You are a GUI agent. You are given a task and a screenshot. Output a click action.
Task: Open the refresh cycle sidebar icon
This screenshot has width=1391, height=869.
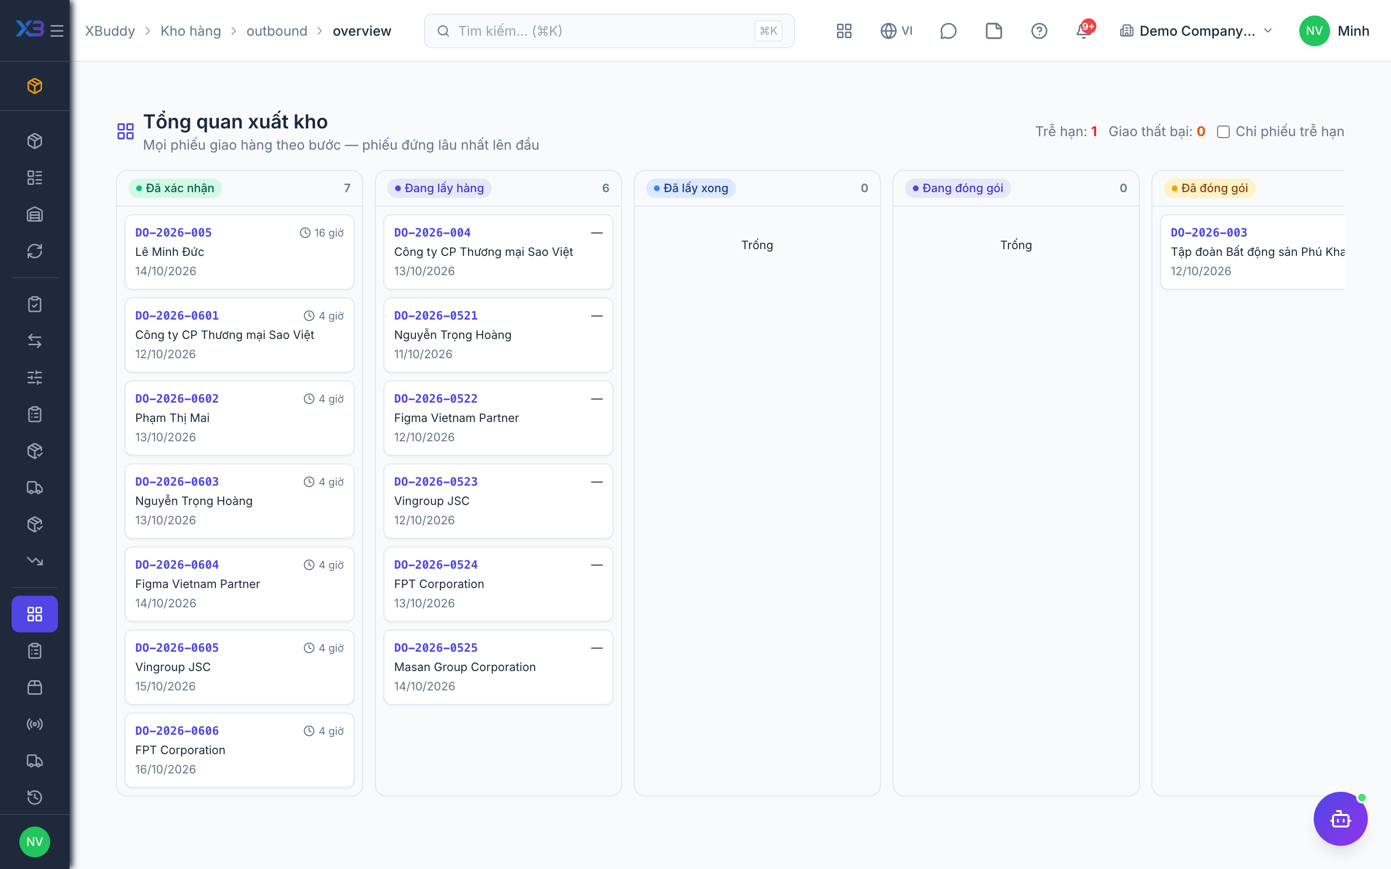coord(34,251)
